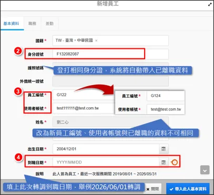
Task: Open the 基本資料 tab
Action: click(12, 24)
